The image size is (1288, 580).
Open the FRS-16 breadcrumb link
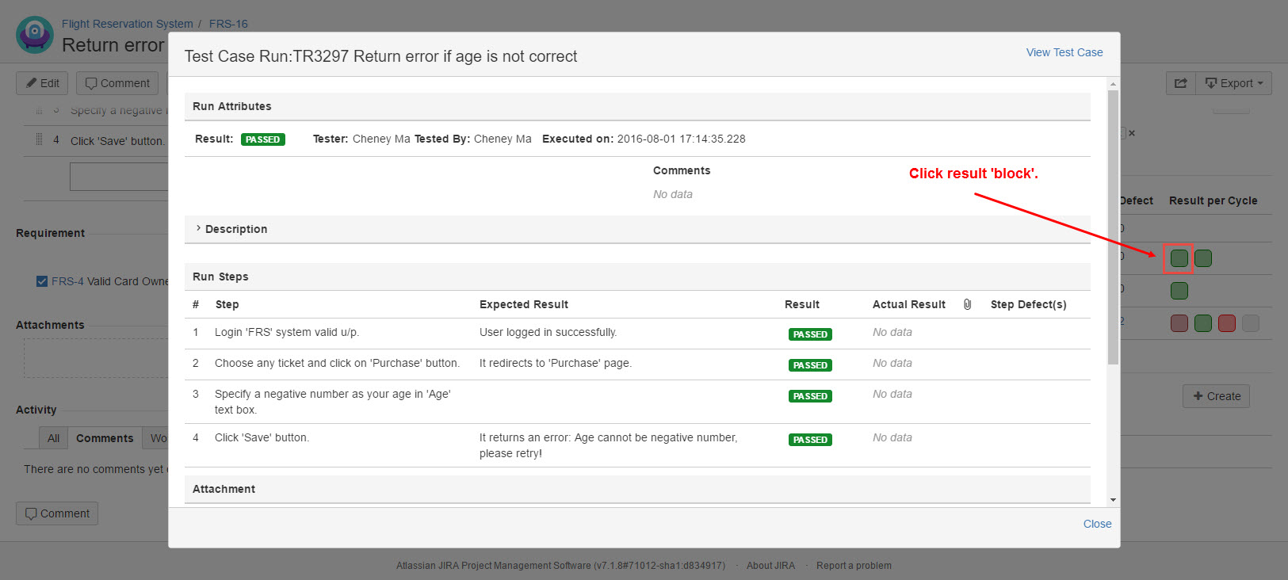pyautogui.click(x=228, y=24)
